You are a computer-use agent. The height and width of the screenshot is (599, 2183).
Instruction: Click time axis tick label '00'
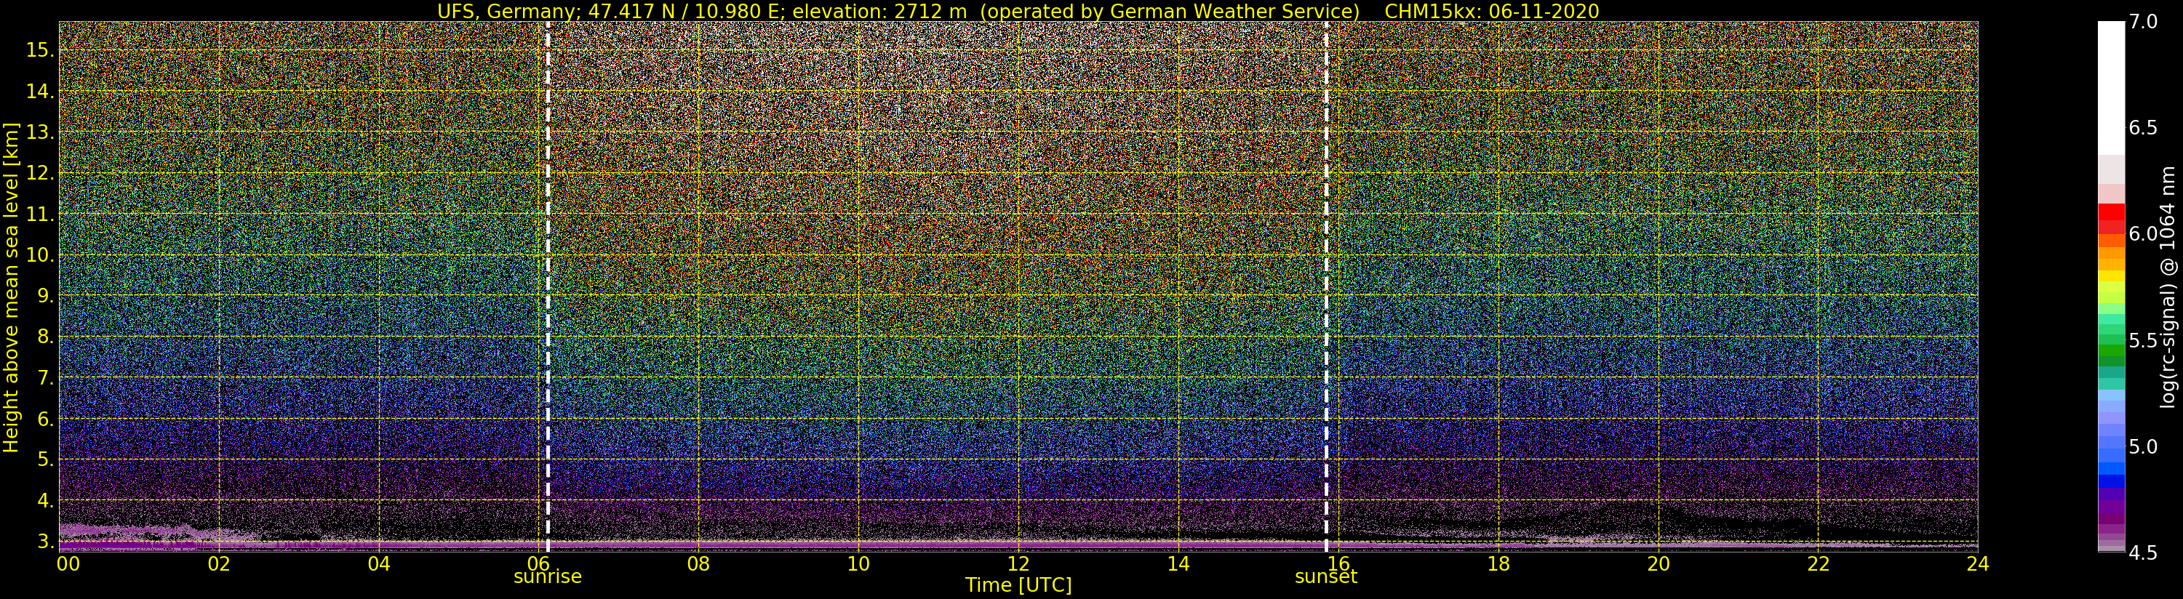pos(68,563)
